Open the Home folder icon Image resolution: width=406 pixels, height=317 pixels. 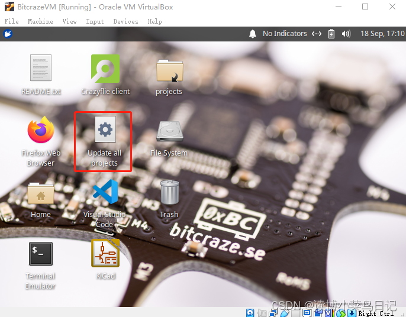point(41,193)
